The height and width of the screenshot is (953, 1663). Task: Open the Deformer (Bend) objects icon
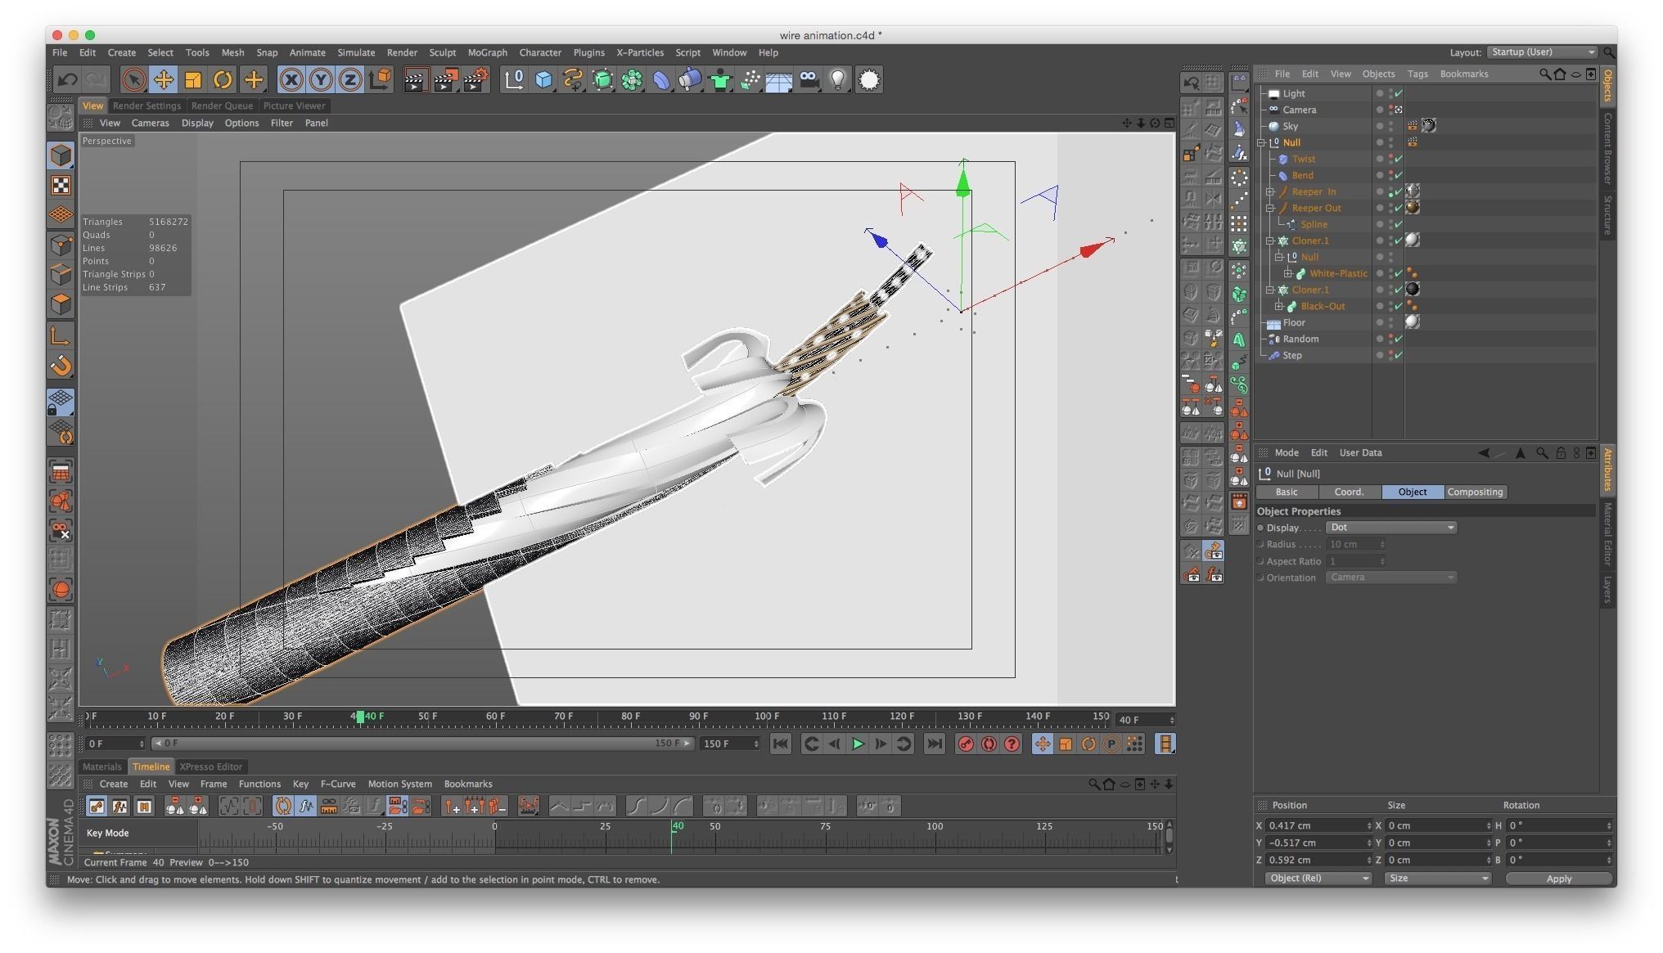661,79
